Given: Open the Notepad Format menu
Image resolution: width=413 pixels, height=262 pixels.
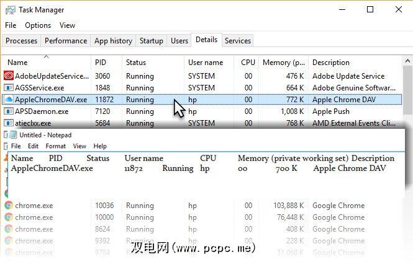Looking at the screenshot, I should tap(56, 146).
